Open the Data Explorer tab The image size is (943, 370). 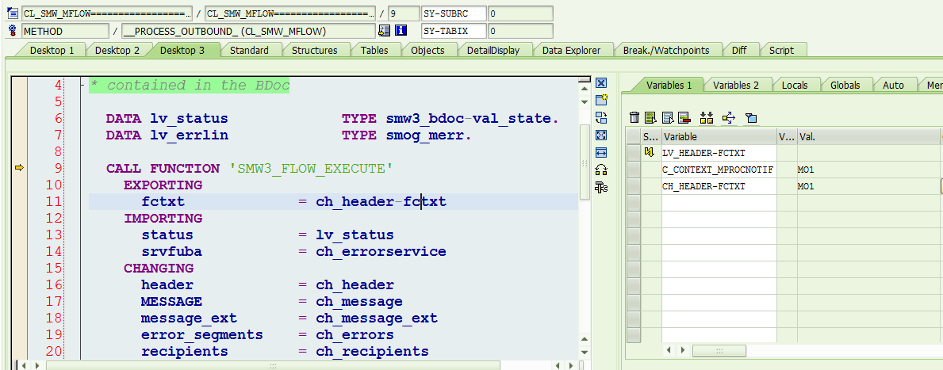pyautogui.click(x=571, y=51)
